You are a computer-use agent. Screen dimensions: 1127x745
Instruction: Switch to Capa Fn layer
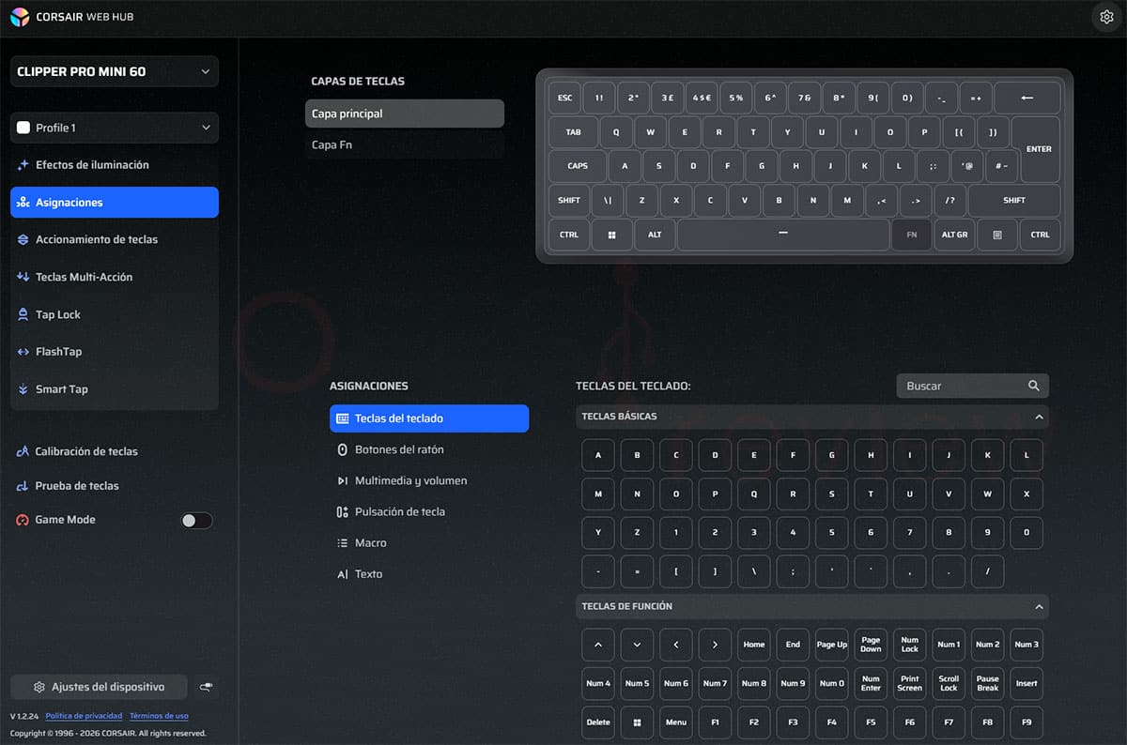[405, 144]
